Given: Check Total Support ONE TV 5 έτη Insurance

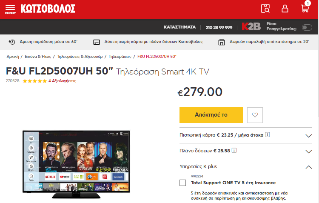Looking at the screenshot, I should coord(183,183).
